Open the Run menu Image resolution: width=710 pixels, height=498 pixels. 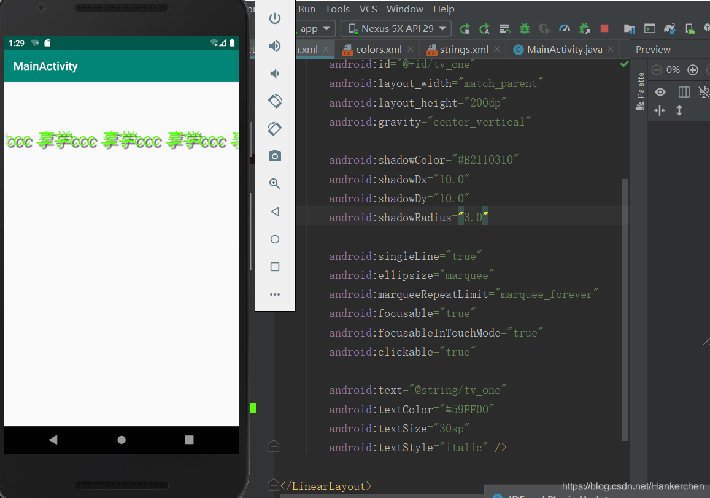307,9
